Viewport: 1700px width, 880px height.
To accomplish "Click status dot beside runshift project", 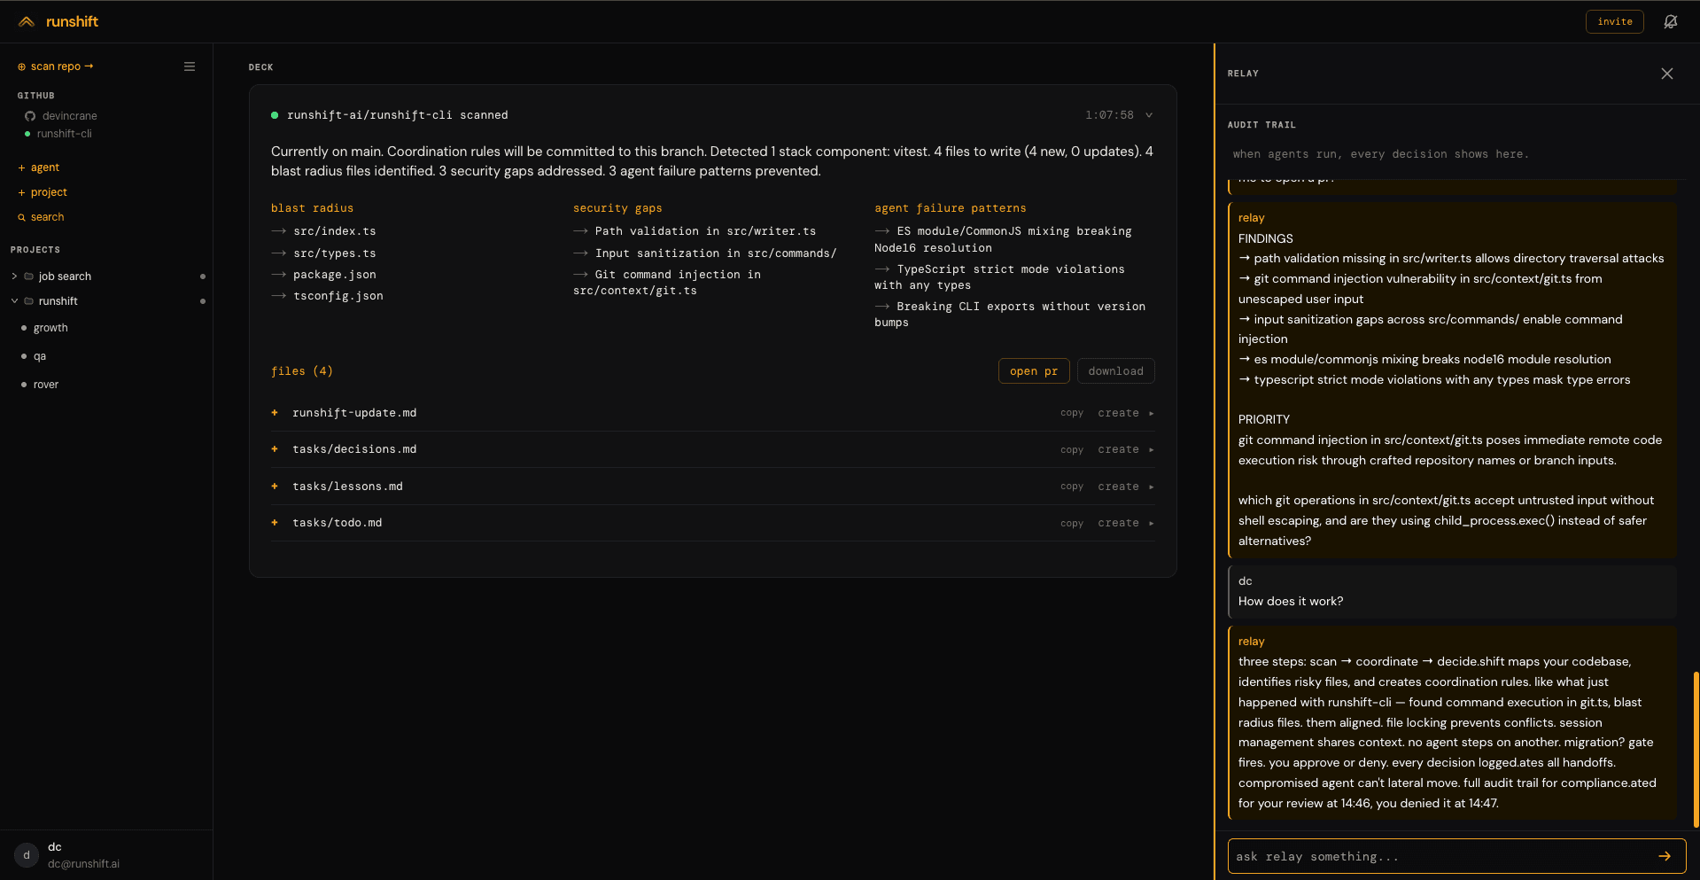I will 203,301.
